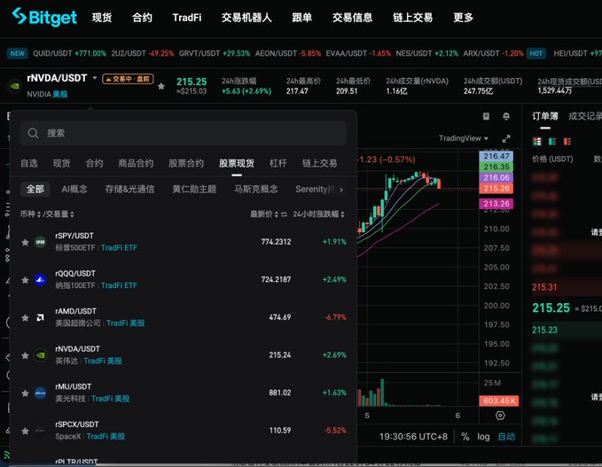Viewport: 602px width, 467px height.
Task: Open 交易机器人 top menu
Action: click(x=246, y=18)
